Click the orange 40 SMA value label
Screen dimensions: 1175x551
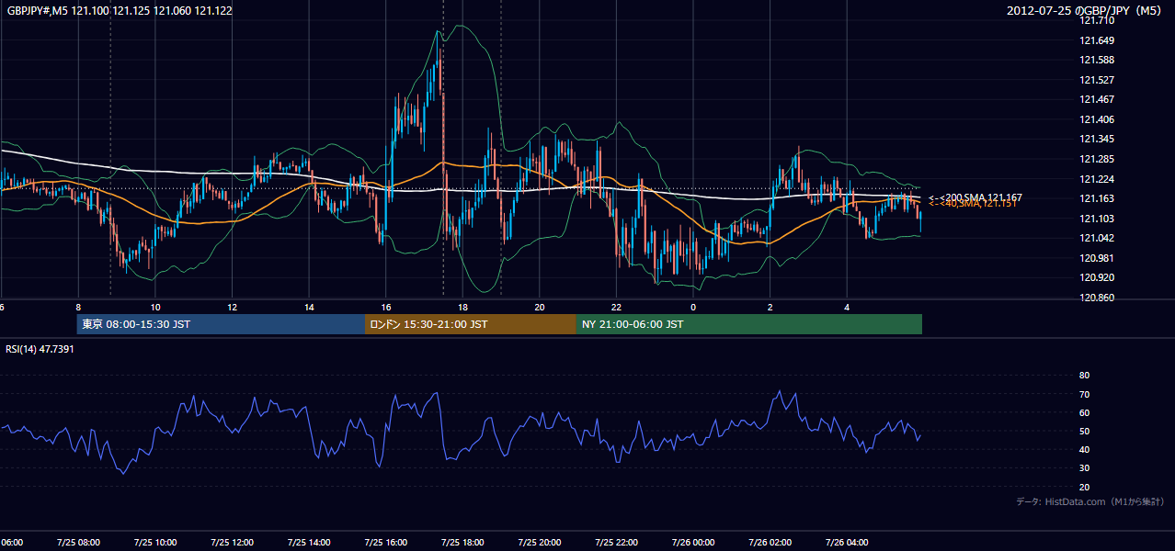972,204
